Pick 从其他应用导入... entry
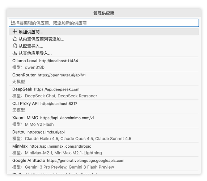The height and width of the screenshot is (181, 207). (x=104, y=53)
